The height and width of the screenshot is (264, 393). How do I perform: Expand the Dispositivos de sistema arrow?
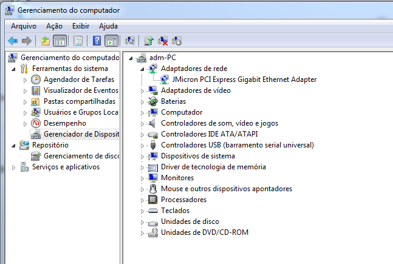click(142, 157)
